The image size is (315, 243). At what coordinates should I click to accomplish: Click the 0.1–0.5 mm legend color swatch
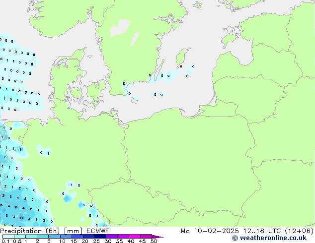(8, 237)
